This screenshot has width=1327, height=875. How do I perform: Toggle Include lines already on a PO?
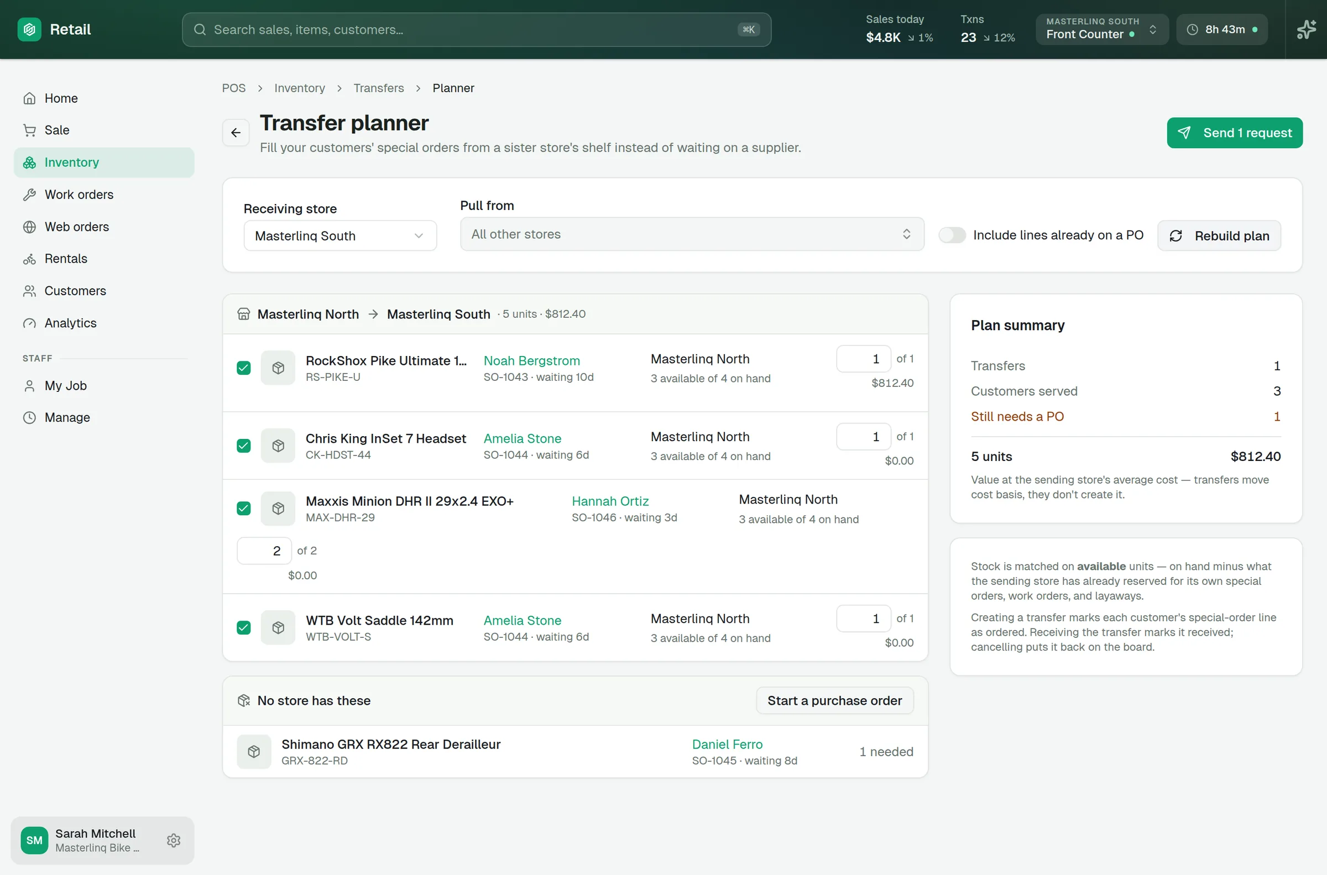click(x=952, y=235)
